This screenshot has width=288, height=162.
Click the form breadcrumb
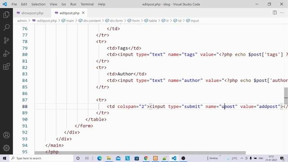136,21
